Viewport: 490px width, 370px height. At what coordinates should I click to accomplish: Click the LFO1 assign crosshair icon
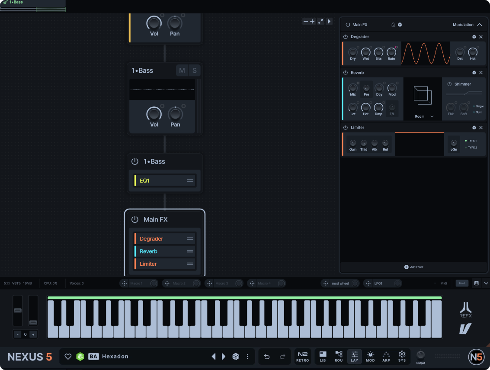tap(368, 283)
